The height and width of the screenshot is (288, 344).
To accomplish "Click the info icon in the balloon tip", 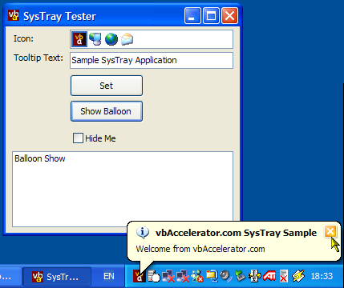I will click(x=143, y=233).
